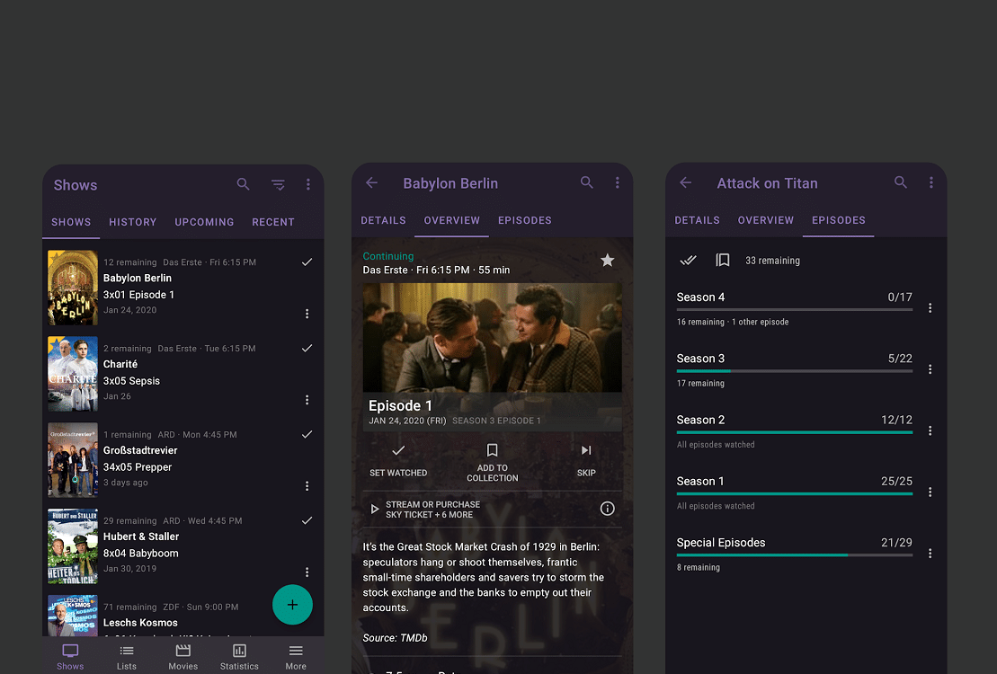Screen dimensions: 997x674
Task: Click the Season 3 progress bar
Action: pos(795,370)
